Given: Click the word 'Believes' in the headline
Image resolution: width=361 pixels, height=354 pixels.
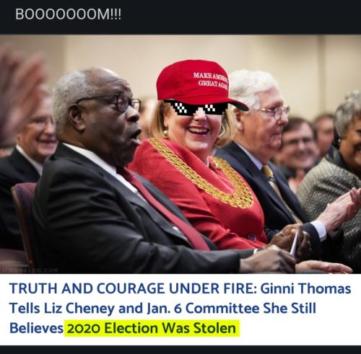Looking at the screenshot, I should [x=36, y=328].
